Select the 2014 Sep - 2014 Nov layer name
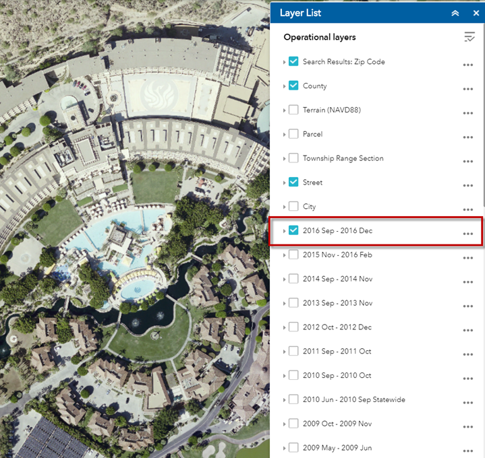The image size is (485, 458). point(337,279)
